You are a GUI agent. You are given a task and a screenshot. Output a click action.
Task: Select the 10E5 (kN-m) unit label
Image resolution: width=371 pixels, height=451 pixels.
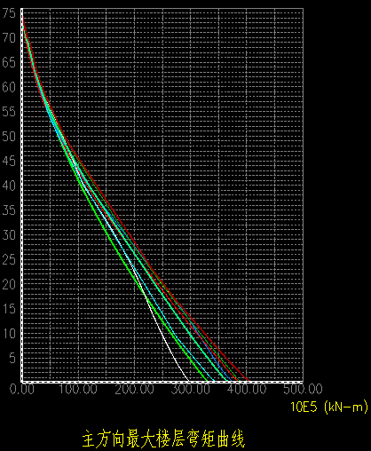coord(329,407)
